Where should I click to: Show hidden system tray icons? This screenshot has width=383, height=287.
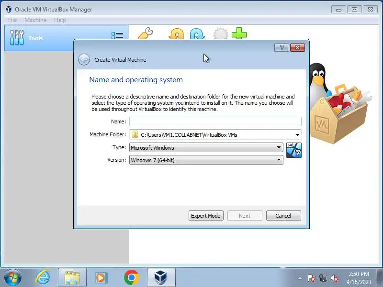click(300, 278)
